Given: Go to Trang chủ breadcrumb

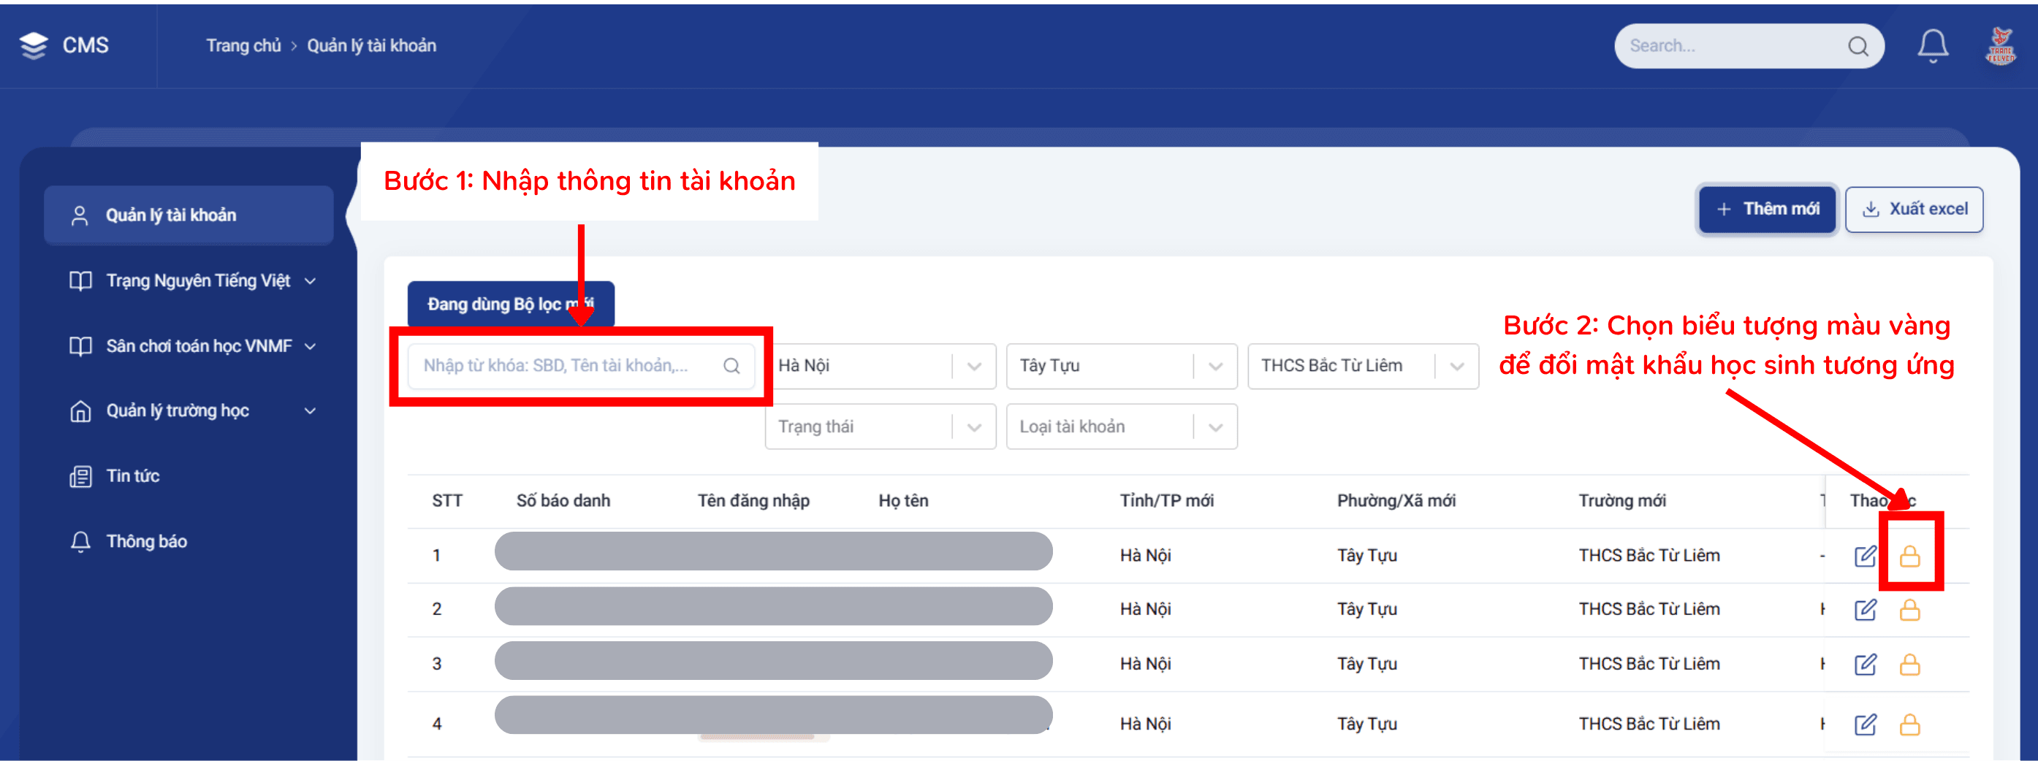Looking at the screenshot, I should 243,46.
